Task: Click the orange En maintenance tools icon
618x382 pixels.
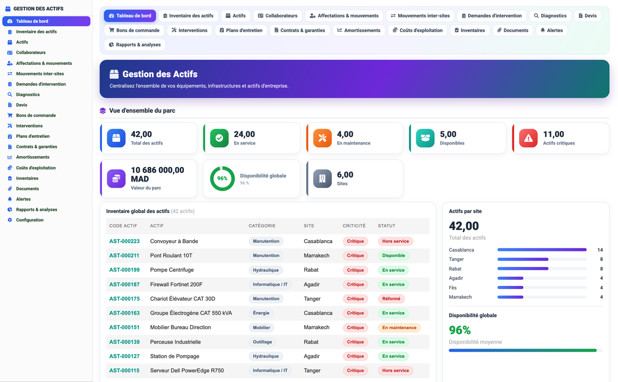Action: [322, 138]
